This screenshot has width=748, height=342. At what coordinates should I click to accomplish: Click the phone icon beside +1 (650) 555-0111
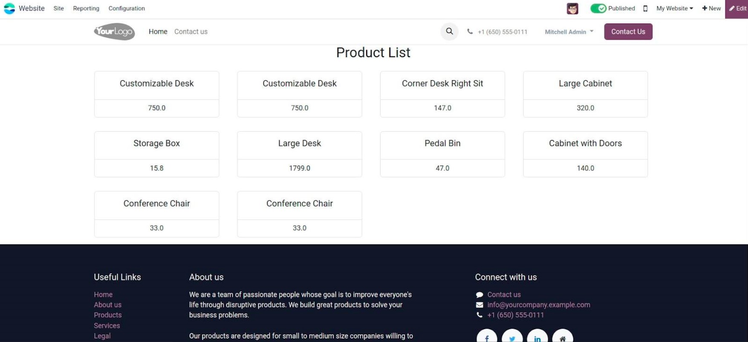479,315
